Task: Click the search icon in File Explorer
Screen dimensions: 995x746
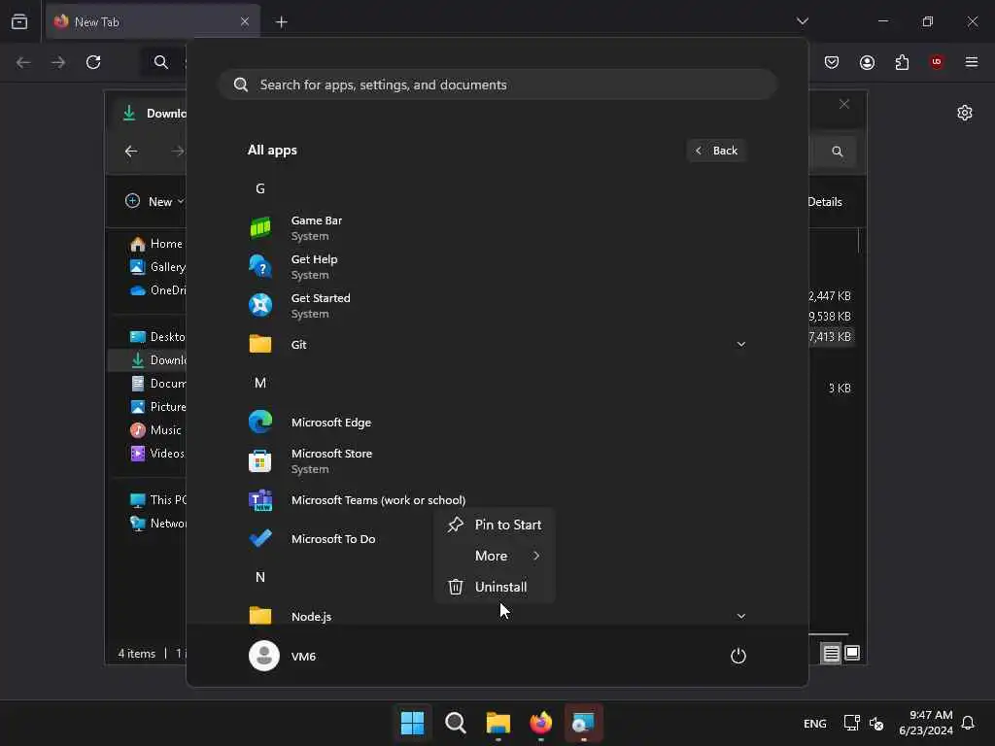Action: [837, 152]
